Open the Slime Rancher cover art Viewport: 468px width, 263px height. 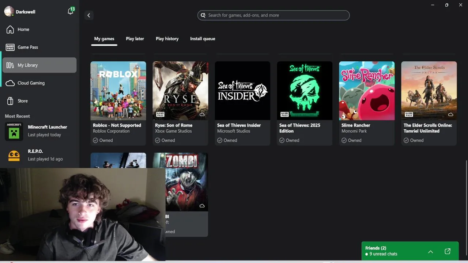point(367,91)
